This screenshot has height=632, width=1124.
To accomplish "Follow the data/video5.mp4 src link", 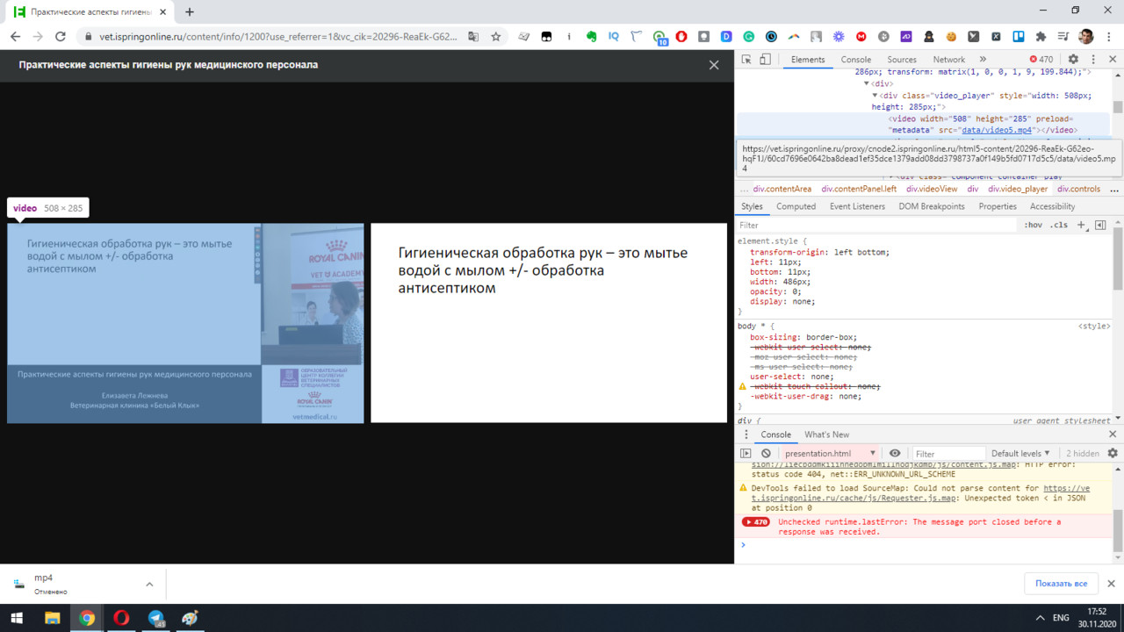I will (x=996, y=130).
